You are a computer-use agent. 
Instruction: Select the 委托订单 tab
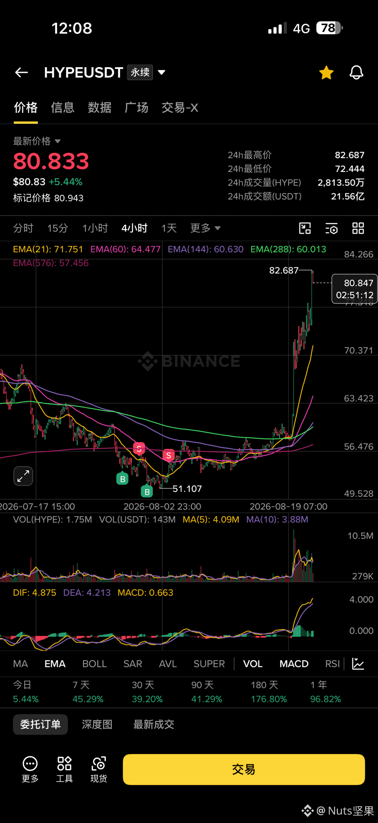pos(40,724)
